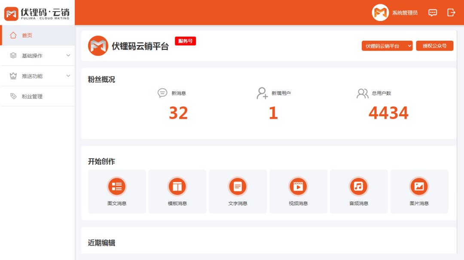Open the chat messages icon in top bar
Image resolution: width=464 pixels, height=260 pixels.
433,12
